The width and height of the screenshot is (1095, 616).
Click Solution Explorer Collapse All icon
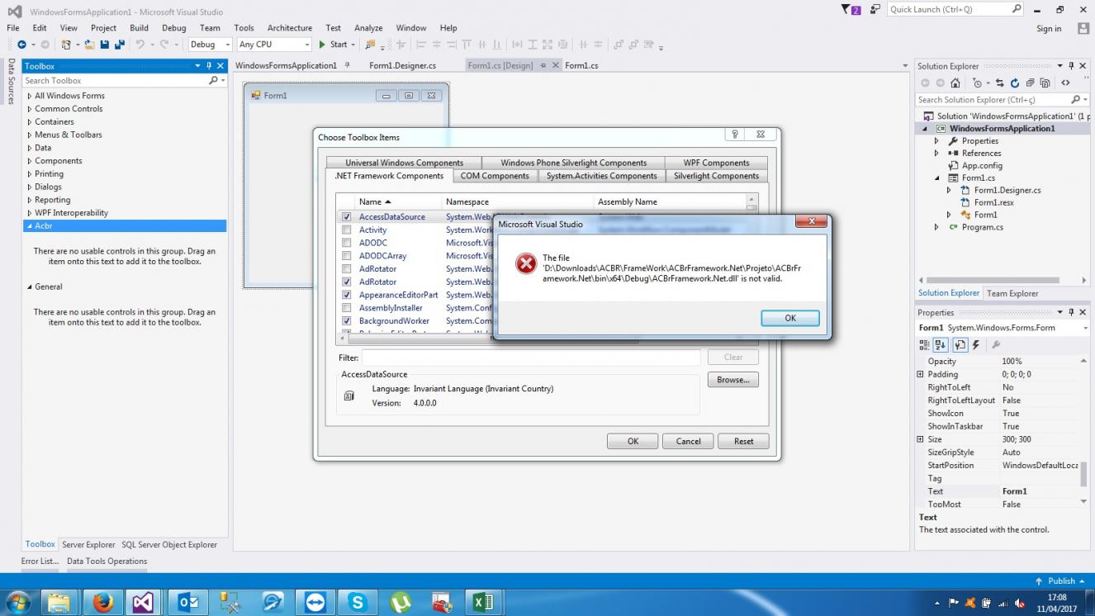pyautogui.click(x=1030, y=83)
